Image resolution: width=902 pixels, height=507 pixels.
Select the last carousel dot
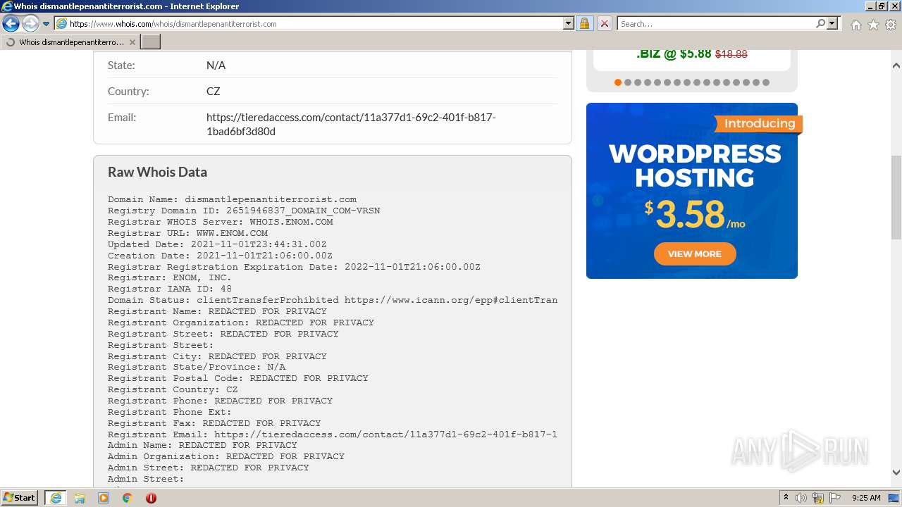[766, 82]
